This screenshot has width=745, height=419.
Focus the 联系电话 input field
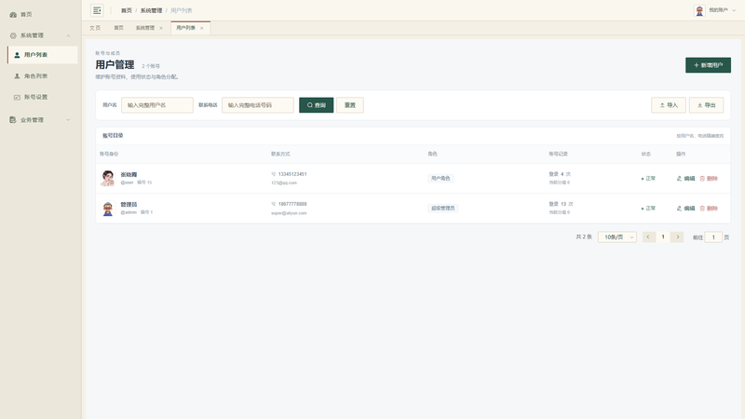pos(258,105)
